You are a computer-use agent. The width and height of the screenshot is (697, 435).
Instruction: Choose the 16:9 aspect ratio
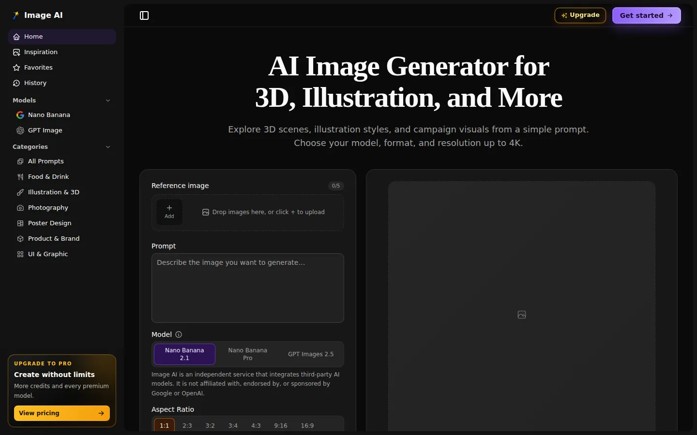point(307,426)
